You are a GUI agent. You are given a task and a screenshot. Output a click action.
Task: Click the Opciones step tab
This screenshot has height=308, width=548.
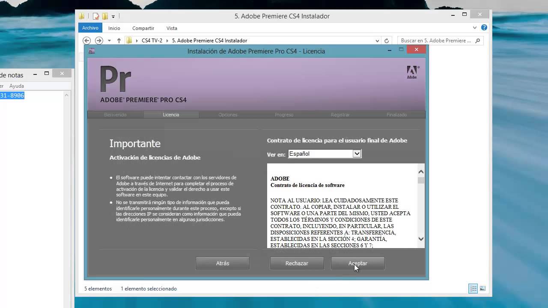[228, 115]
